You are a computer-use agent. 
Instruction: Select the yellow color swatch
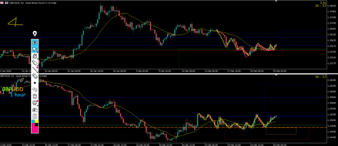37,121
